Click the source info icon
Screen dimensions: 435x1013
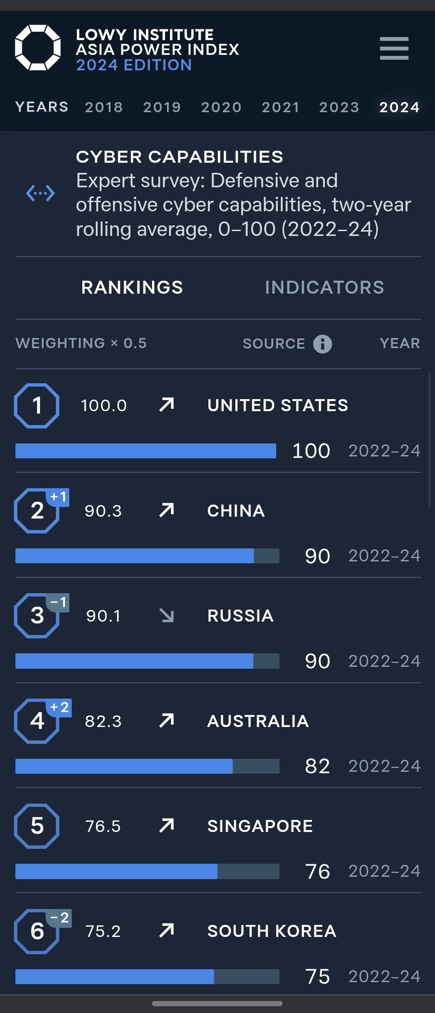(x=322, y=344)
